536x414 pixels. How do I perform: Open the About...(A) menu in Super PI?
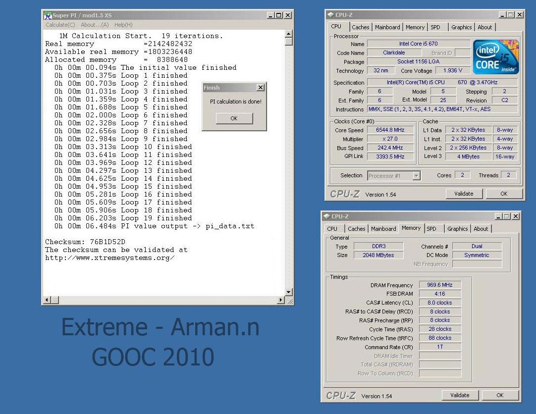[x=95, y=25]
